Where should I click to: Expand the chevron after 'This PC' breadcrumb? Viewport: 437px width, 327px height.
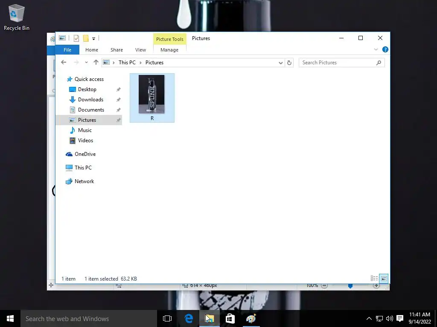click(140, 63)
